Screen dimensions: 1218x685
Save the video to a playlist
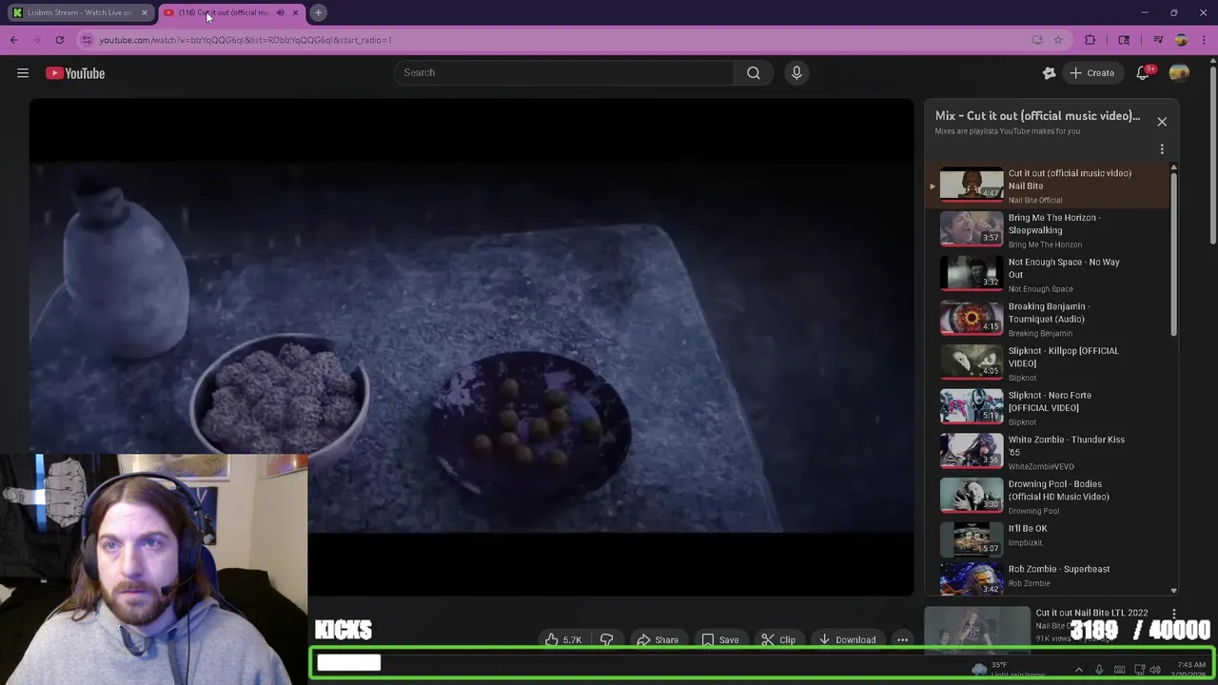pos(720,640)
